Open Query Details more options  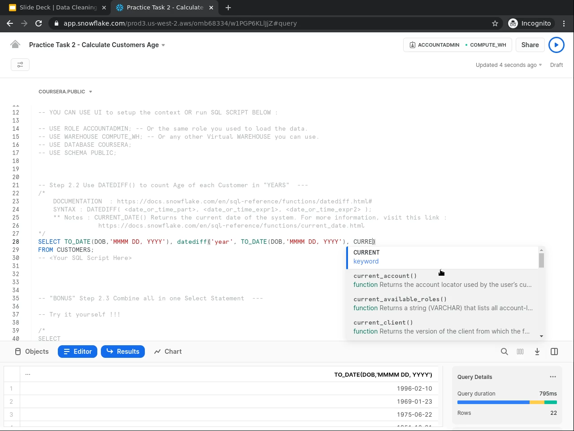point(553,377)
